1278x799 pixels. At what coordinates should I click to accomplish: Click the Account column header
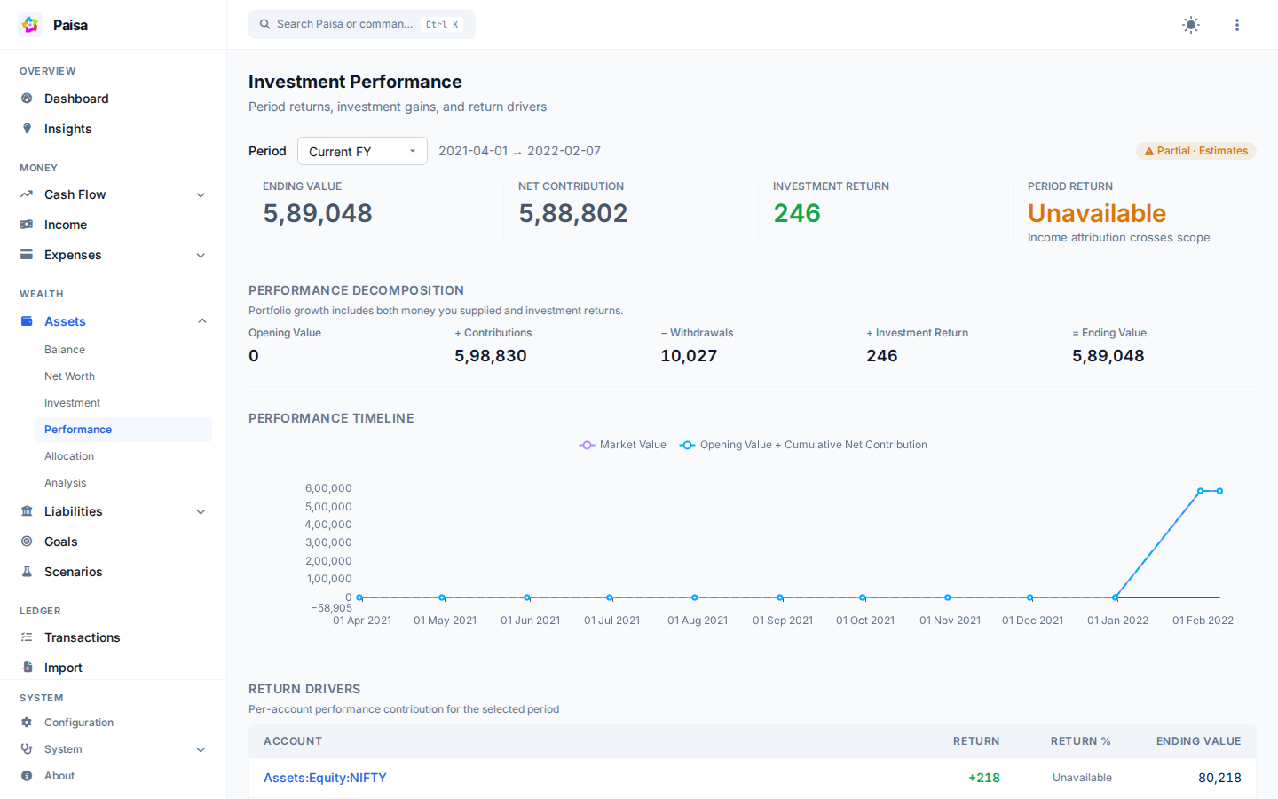(293, 741)
